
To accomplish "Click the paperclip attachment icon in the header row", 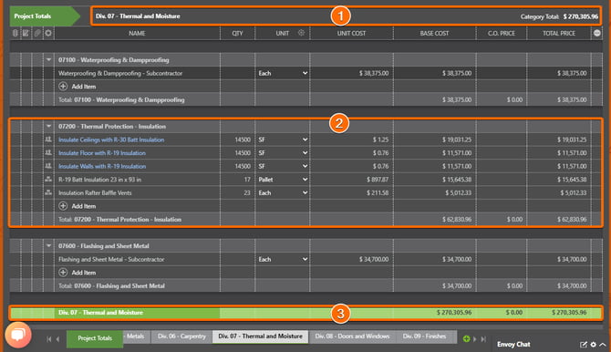I will tap(37, 33).
